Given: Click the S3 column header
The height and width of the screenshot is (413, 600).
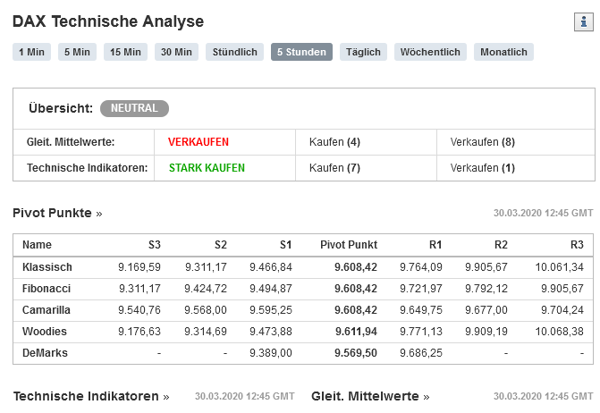Looking at the screenshot, I should [154, 245].
